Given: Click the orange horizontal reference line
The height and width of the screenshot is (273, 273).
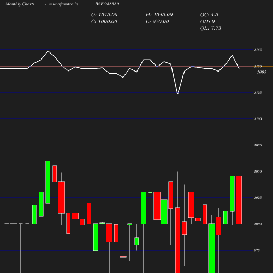Looking at the screenshot, I should tap(136, 67).
